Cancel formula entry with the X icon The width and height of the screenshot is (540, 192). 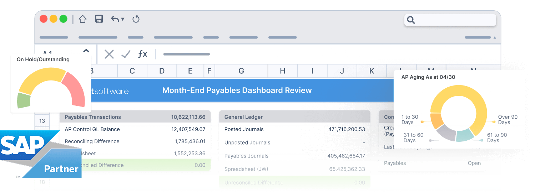(109, 54)
